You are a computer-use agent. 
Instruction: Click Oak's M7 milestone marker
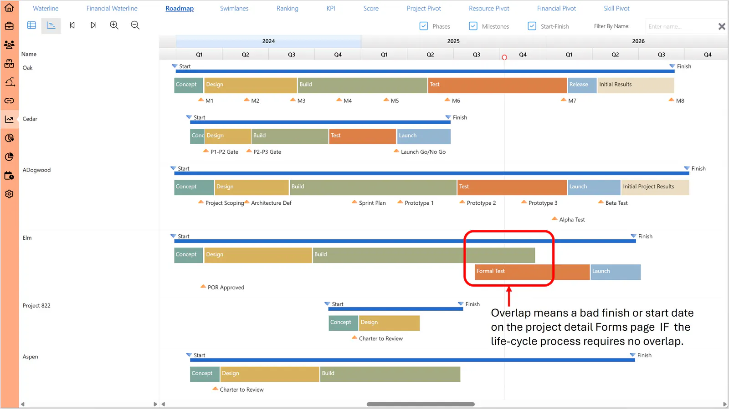[x=564, y=99]
